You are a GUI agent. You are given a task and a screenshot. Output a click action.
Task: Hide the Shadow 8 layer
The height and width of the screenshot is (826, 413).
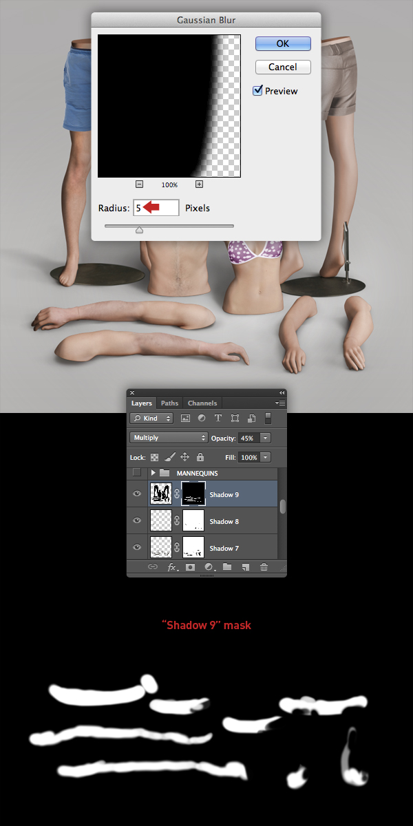[x=137, y=521]
